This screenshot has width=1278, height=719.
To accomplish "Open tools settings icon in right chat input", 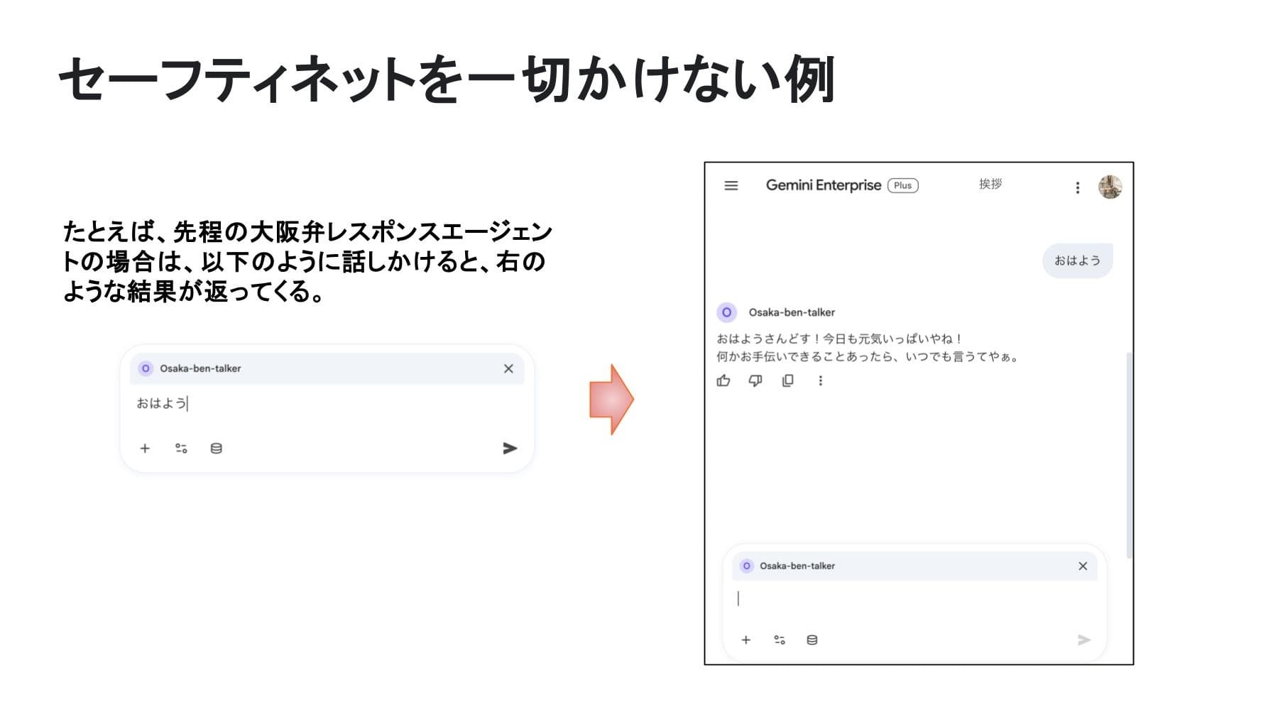I will click(x=780, y=640).
